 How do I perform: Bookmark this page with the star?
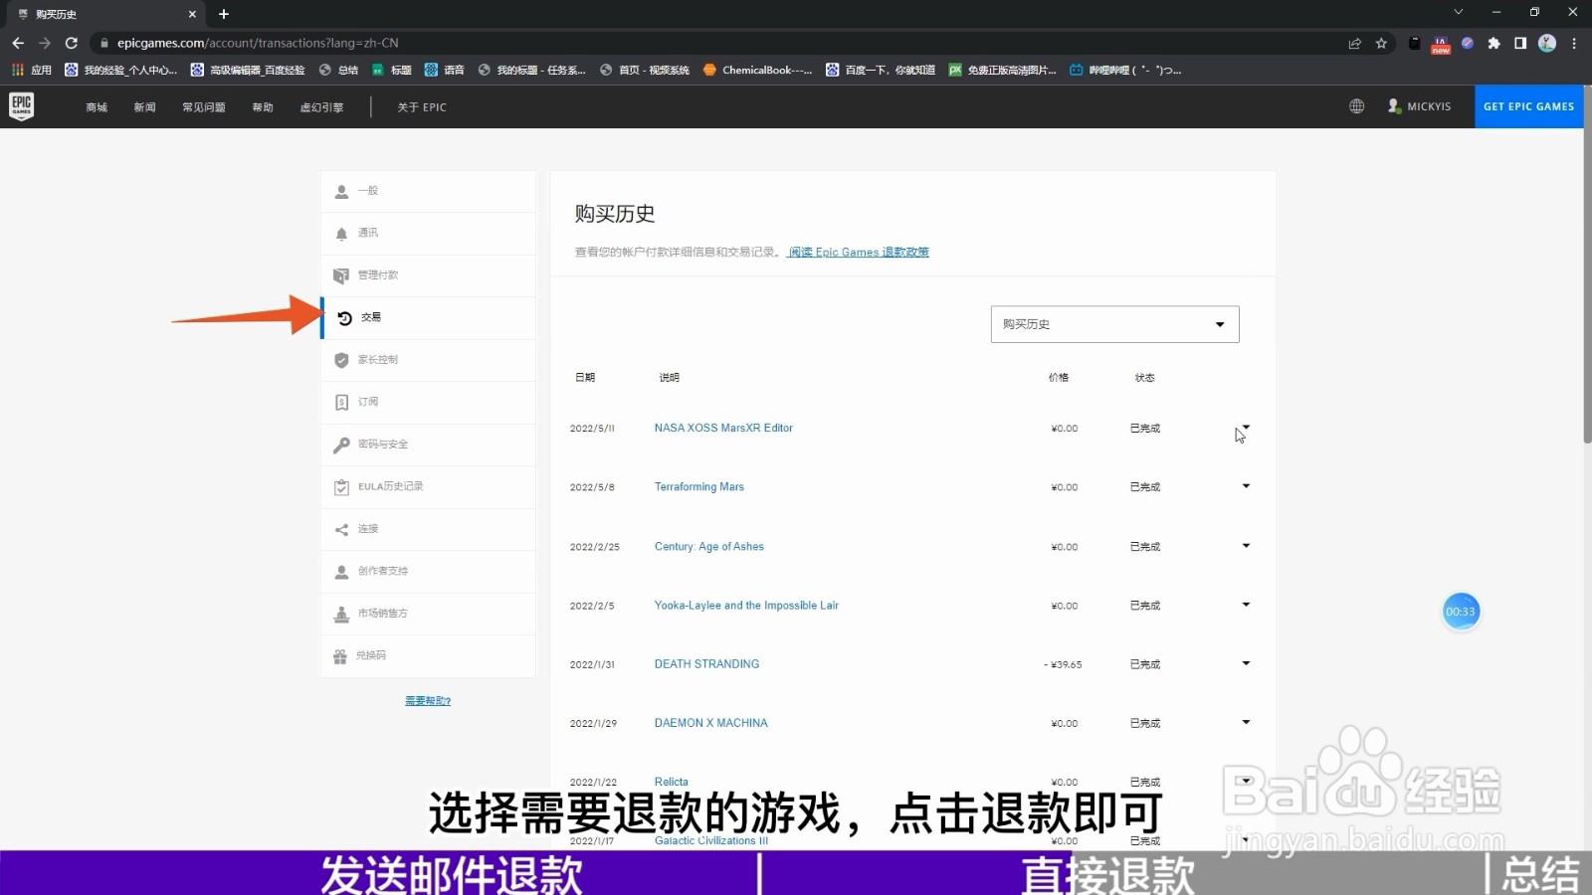coord(1381,43)
